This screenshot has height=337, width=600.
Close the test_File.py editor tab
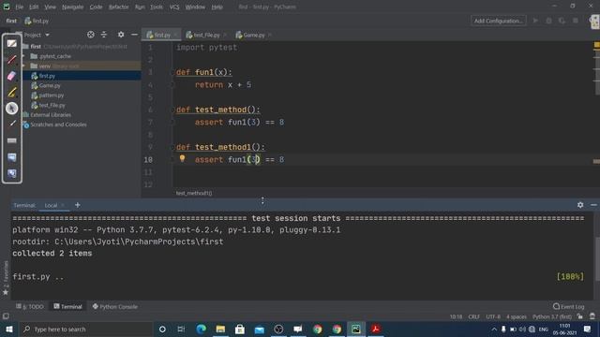(x=225, y=35)
